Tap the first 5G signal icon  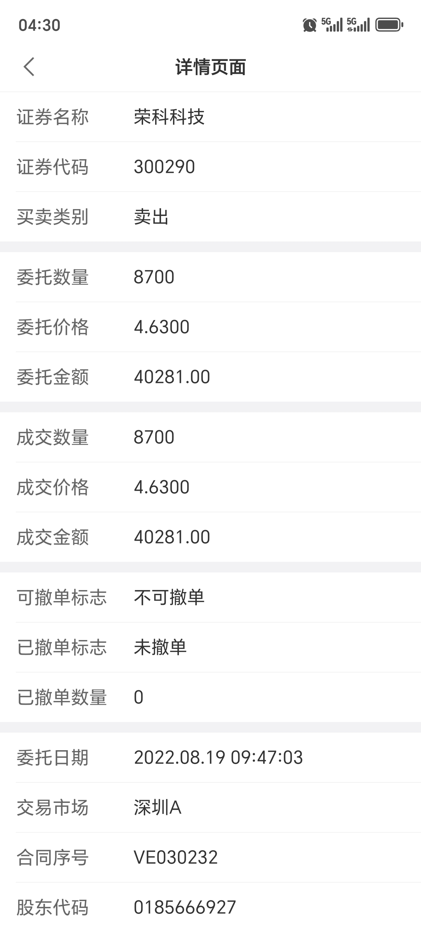[332, 25]
